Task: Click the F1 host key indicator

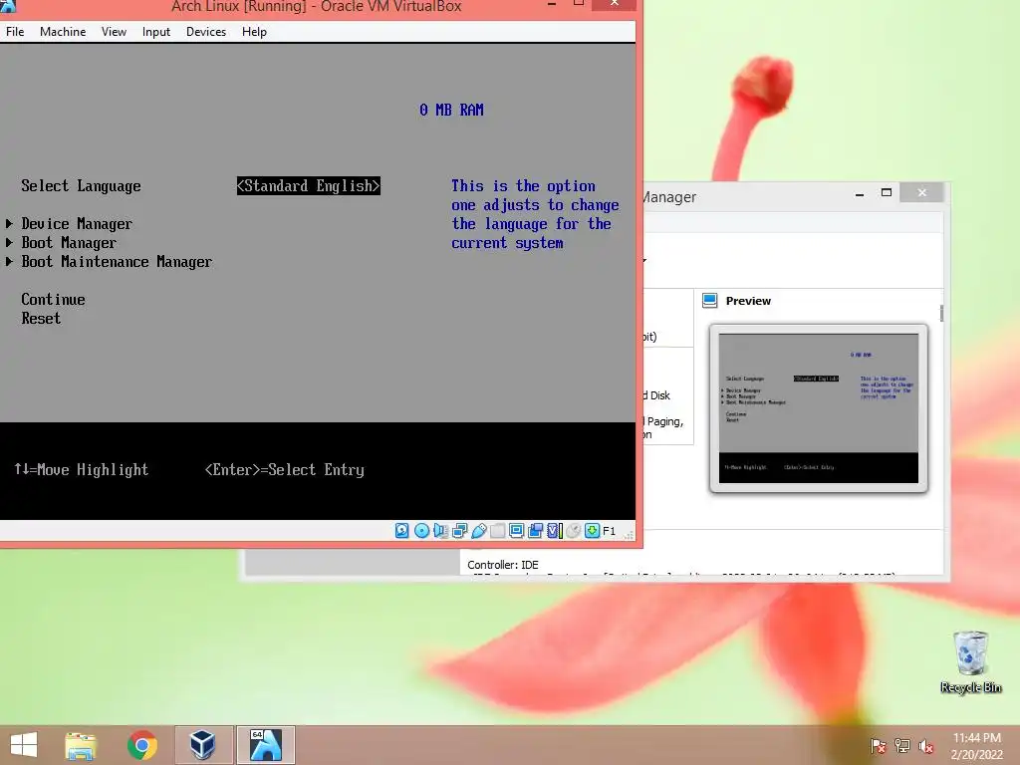Action: pyautogui.click(x=609, y=531)
